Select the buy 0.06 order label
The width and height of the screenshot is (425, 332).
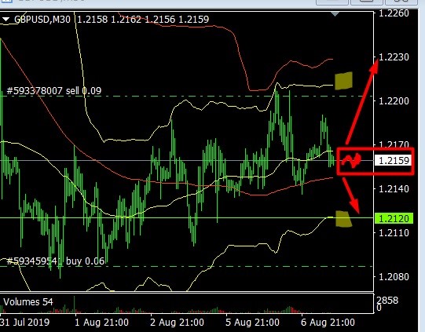pyautogui.click(x=55, y=261)
